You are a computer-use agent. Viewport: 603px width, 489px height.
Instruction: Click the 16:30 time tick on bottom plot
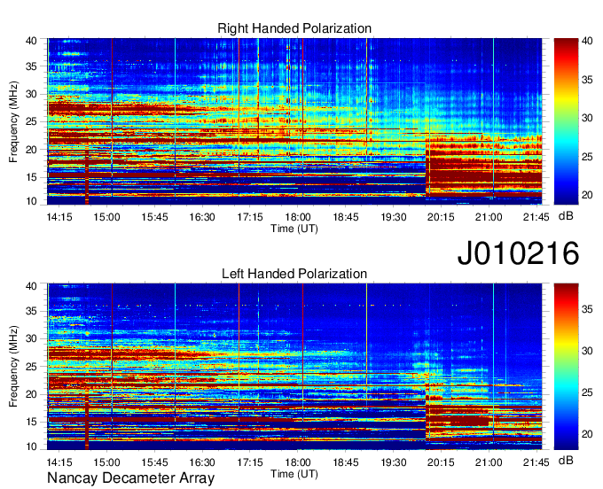click(202, 462)
